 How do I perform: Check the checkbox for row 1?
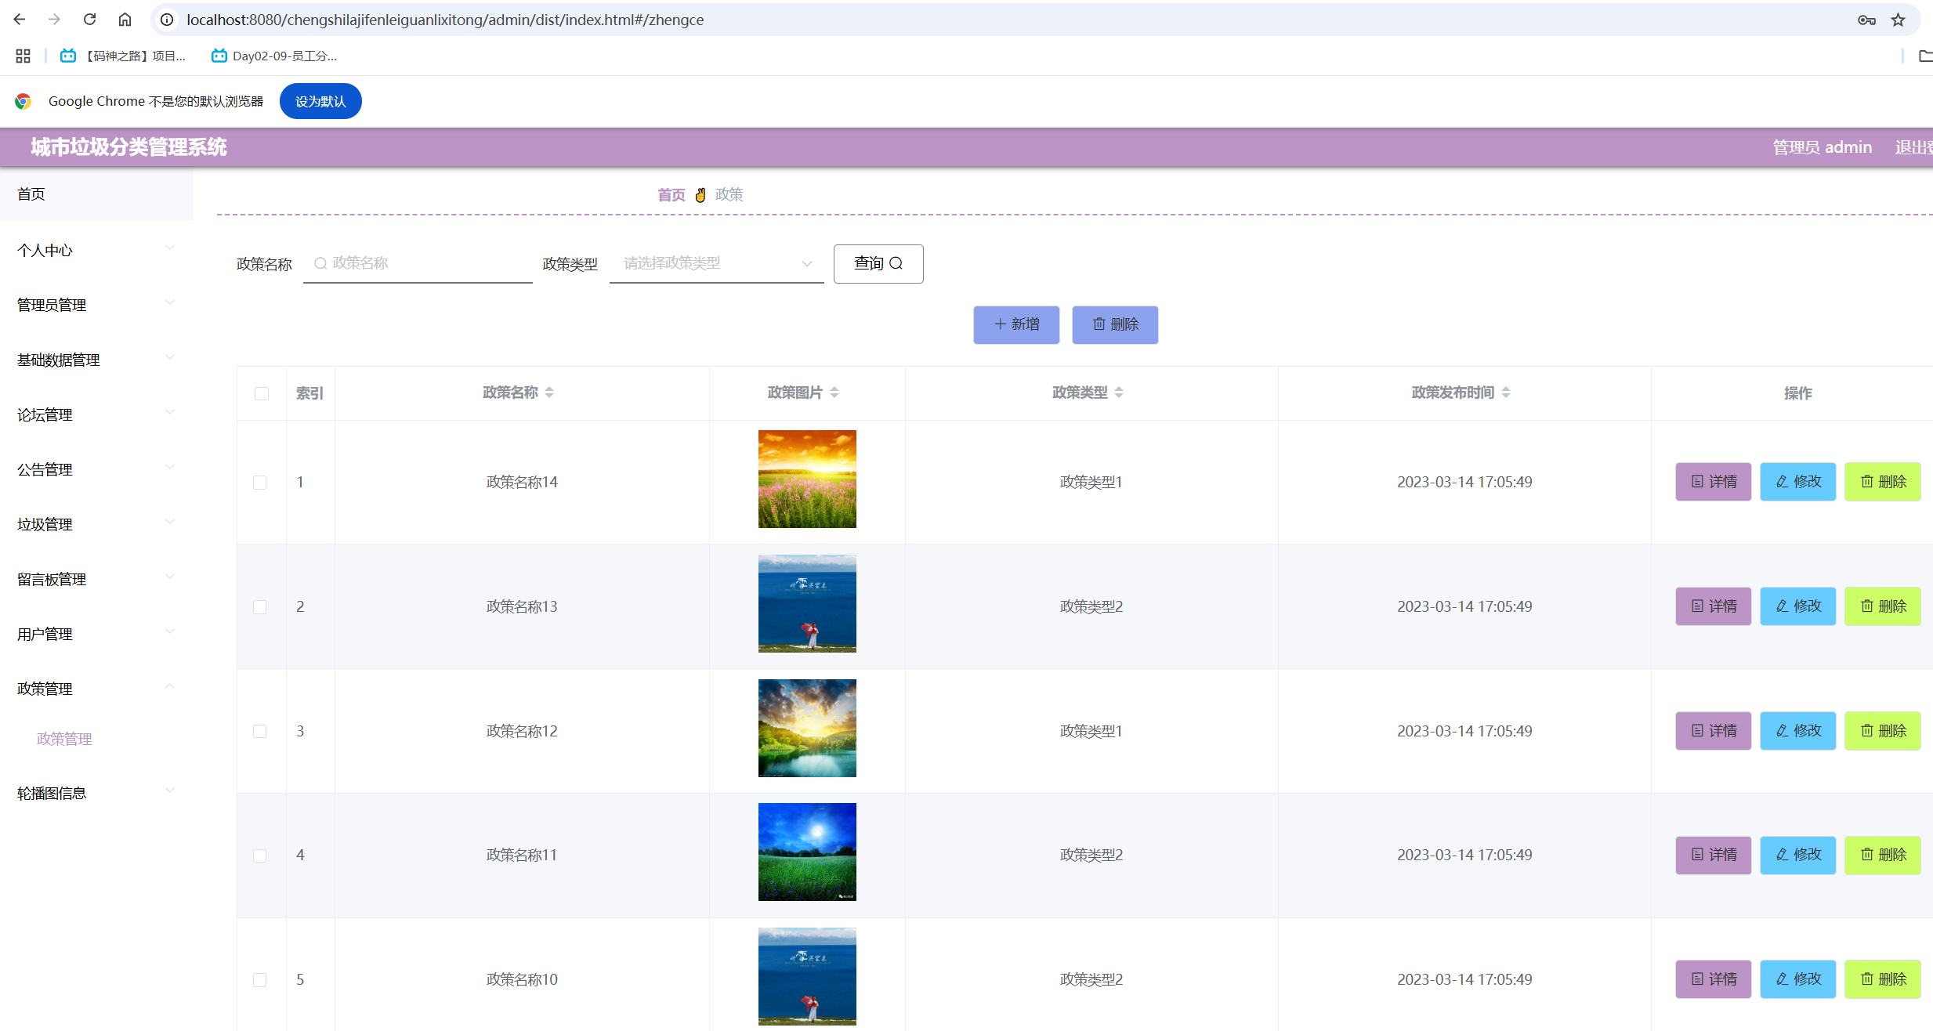point(260,483)
